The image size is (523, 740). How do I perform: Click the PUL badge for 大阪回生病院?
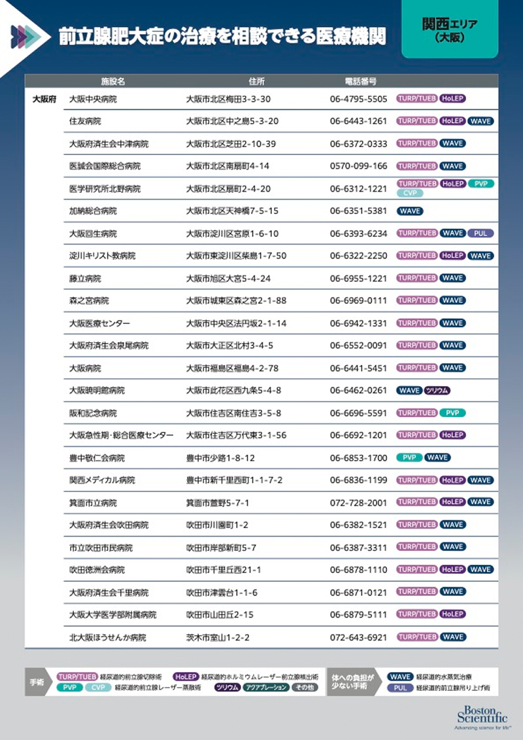pos(481,234)
